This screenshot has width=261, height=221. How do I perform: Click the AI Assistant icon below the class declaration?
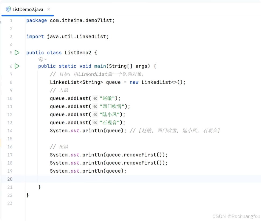click(41, 59)
